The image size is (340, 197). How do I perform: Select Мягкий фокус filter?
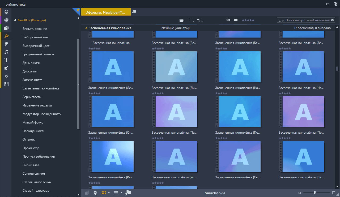(33, 122)
